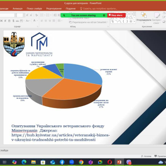Open bullet list dropdown arrow
This screenshot has height=166, width=166.
point(45,15)
